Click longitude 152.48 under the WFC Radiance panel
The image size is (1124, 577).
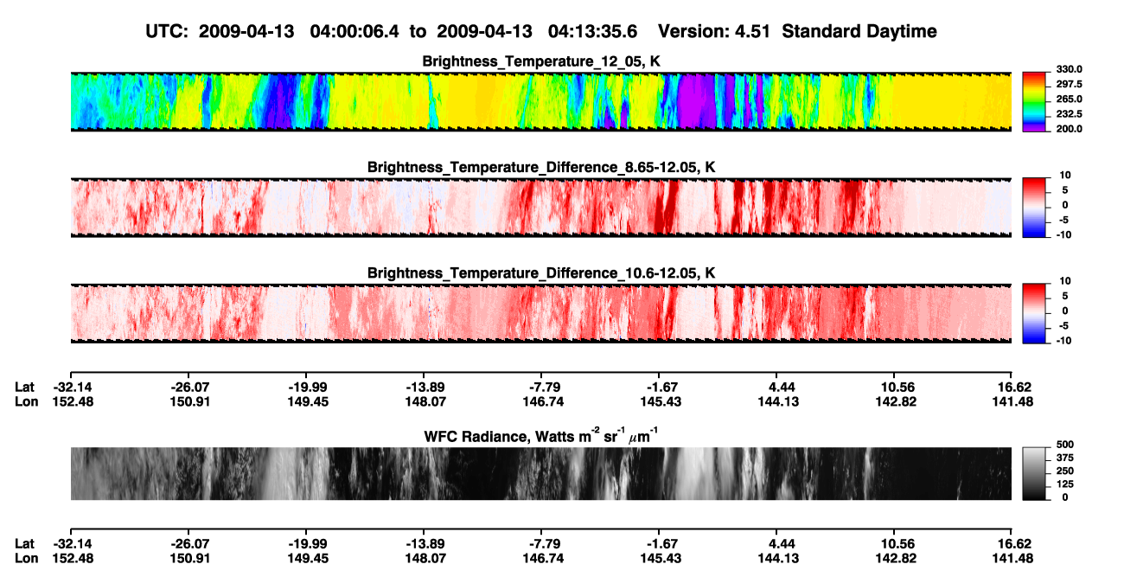click(73, 557)
